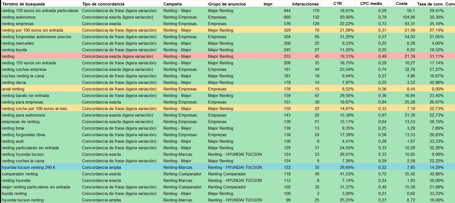Select cost value '93,31'

click(410, 24)
